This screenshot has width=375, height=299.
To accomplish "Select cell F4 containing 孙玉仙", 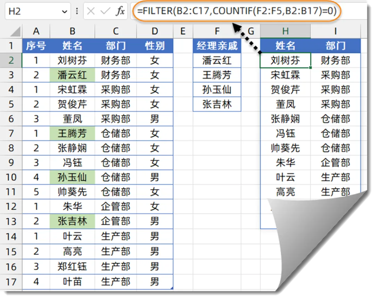I will 217,90.
